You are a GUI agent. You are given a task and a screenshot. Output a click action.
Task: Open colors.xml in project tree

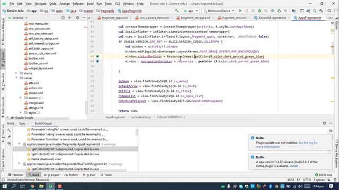[35, 88]
